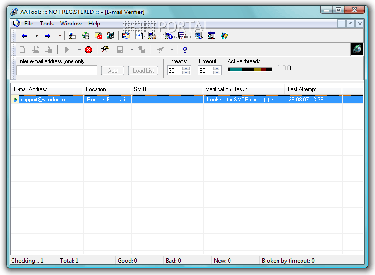Open the envelope with red ban icon

98,36
